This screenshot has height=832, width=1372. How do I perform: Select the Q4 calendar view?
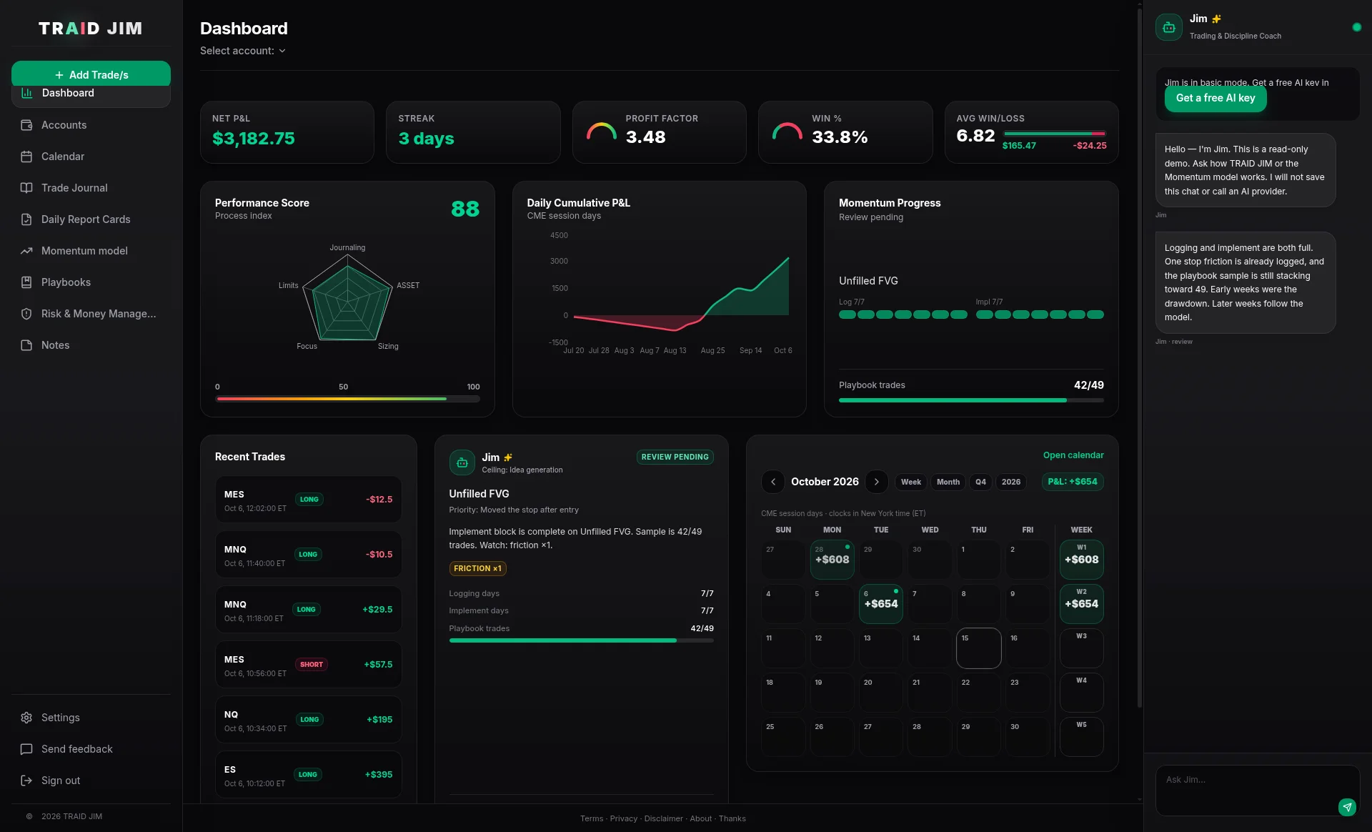point(980,482)
